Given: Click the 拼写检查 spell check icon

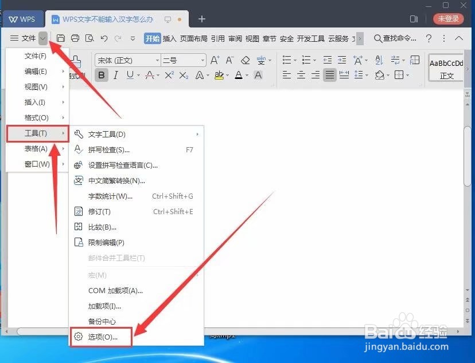Looking at the screenshot, I should pyautogui.click(x=77, y=149).
